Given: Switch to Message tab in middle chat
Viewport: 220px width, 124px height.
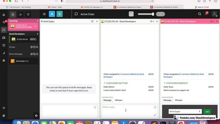Looking at the screenshot, I should click(x=107, y=100).
